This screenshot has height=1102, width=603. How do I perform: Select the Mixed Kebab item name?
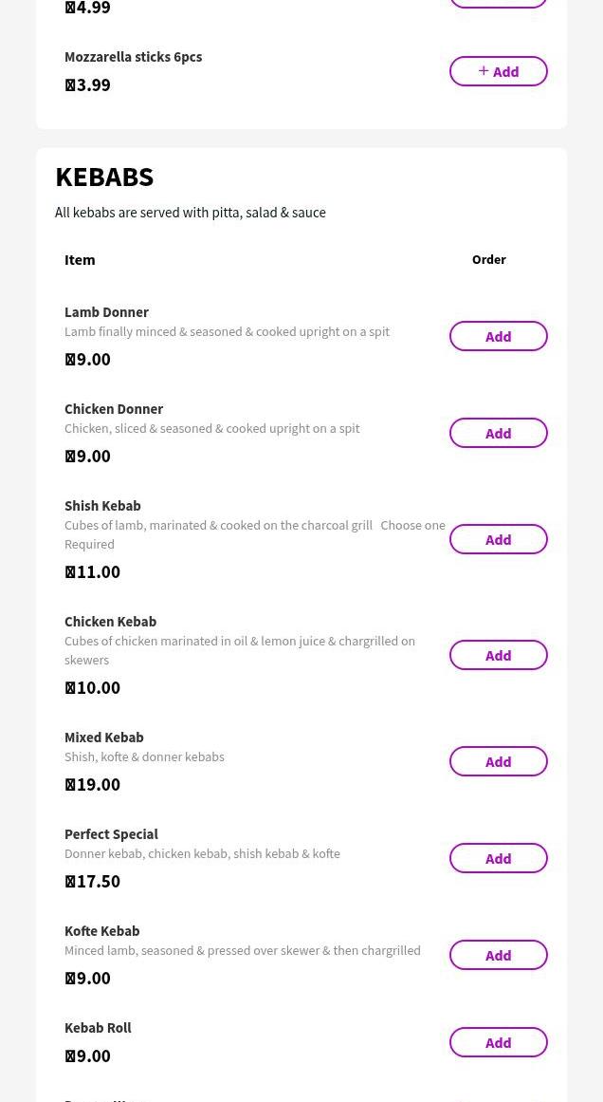104,737
